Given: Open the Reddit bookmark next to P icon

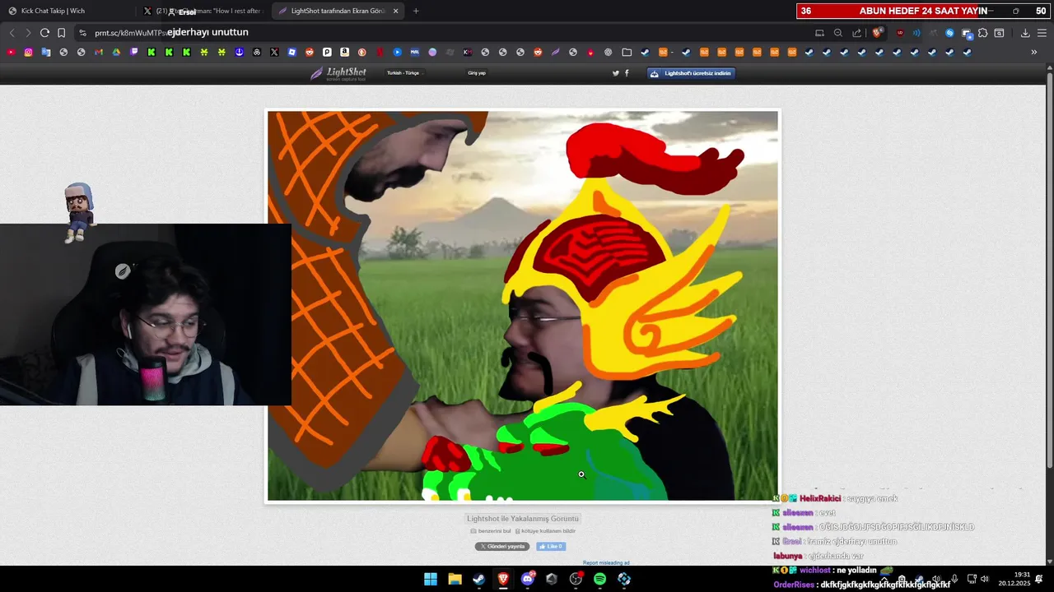Looking at the screenshot, I should pyautogui.click(x=310, y=52).
